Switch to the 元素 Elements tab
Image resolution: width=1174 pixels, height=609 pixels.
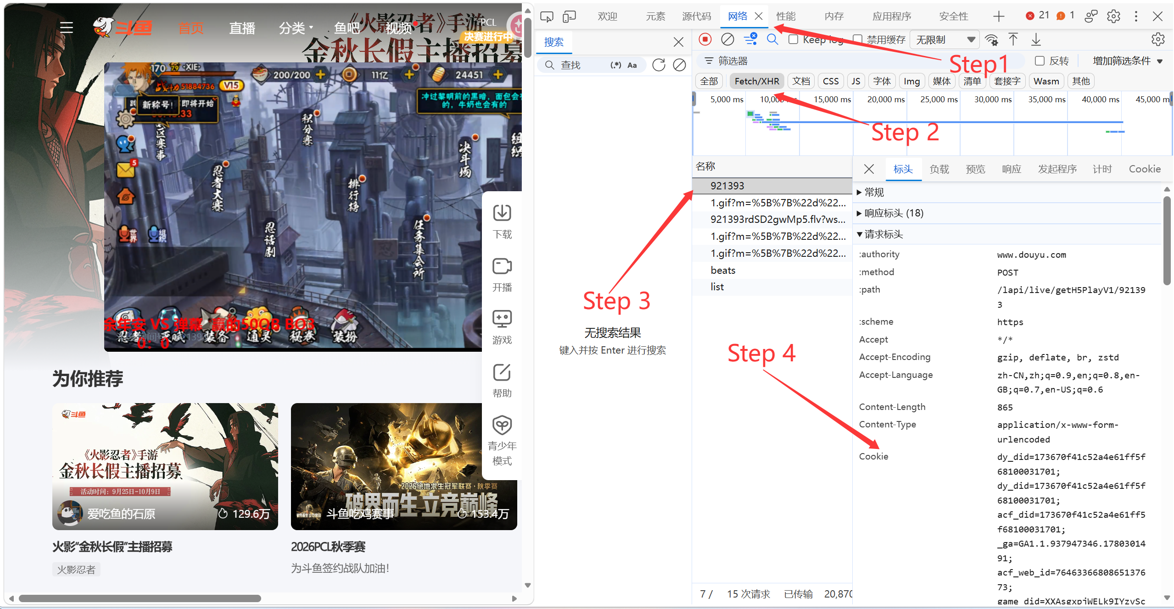click(655, 17)
